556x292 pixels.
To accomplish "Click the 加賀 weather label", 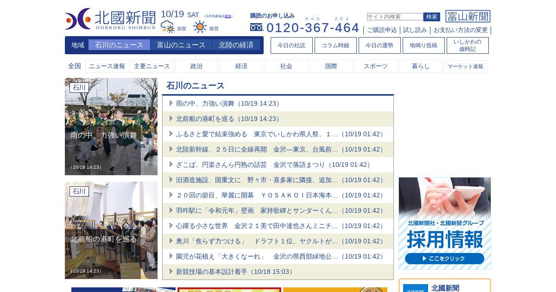I will (x=182, y=29).
